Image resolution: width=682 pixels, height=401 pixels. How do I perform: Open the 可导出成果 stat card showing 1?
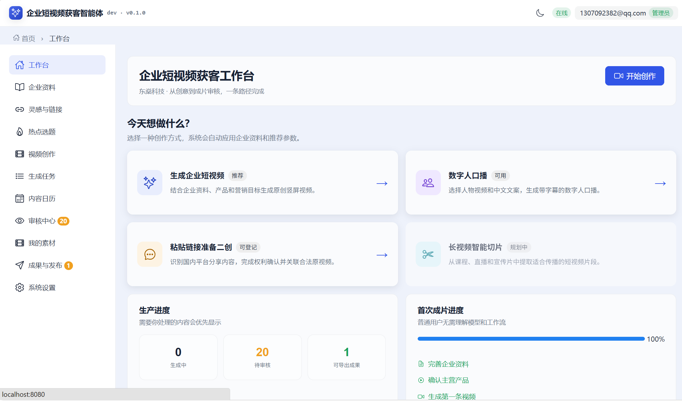pyautogui.click(x=347, y=357)
